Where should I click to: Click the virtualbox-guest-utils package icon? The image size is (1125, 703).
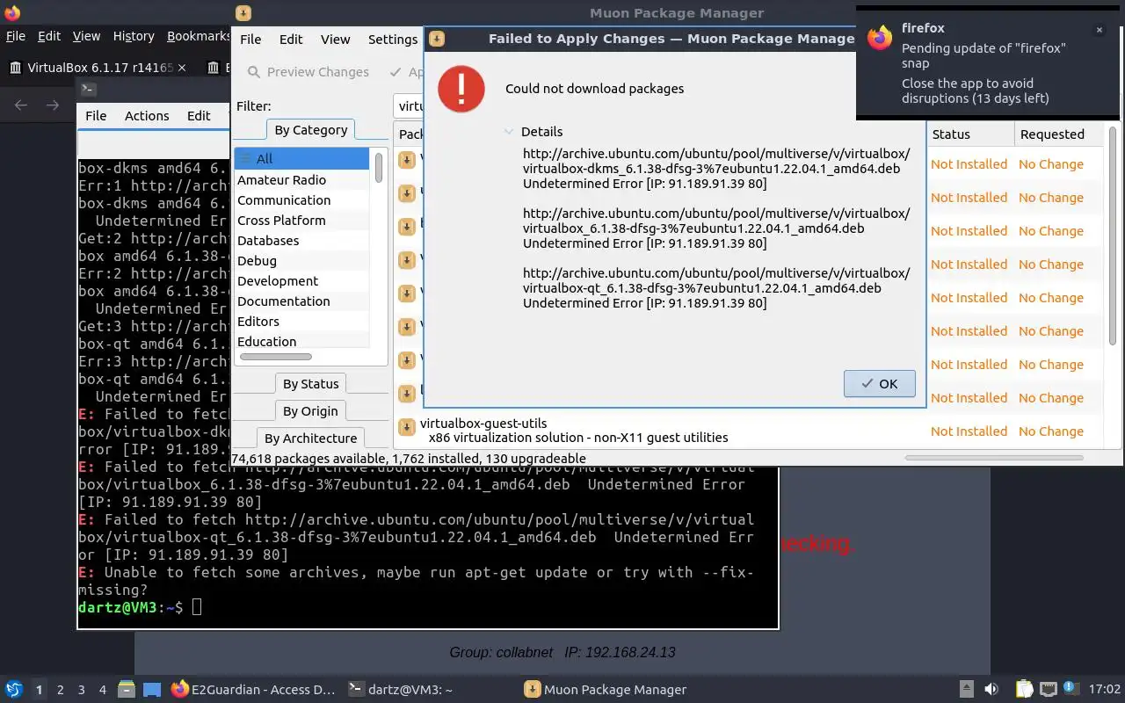pos(406,427)
